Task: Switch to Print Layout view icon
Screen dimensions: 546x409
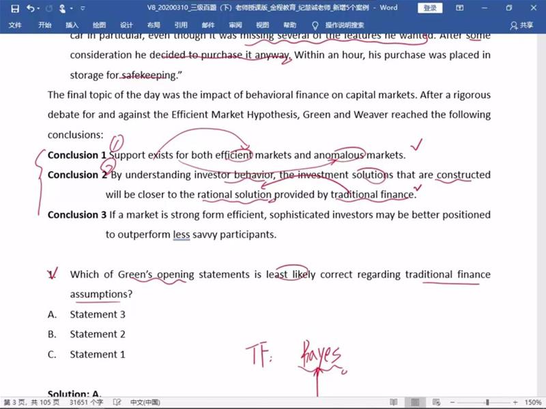Action: click(415, 402)
